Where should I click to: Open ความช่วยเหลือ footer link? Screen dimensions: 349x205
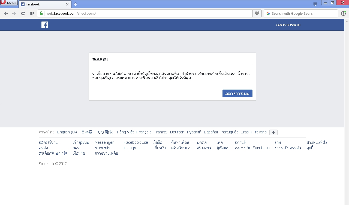click(x=106, y=153)
